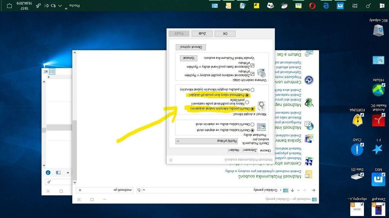Select the FORTUNA desktop shortcut
Image resolution: width=389 pixels, height=218 pixels.
click(x=357, y=118)
